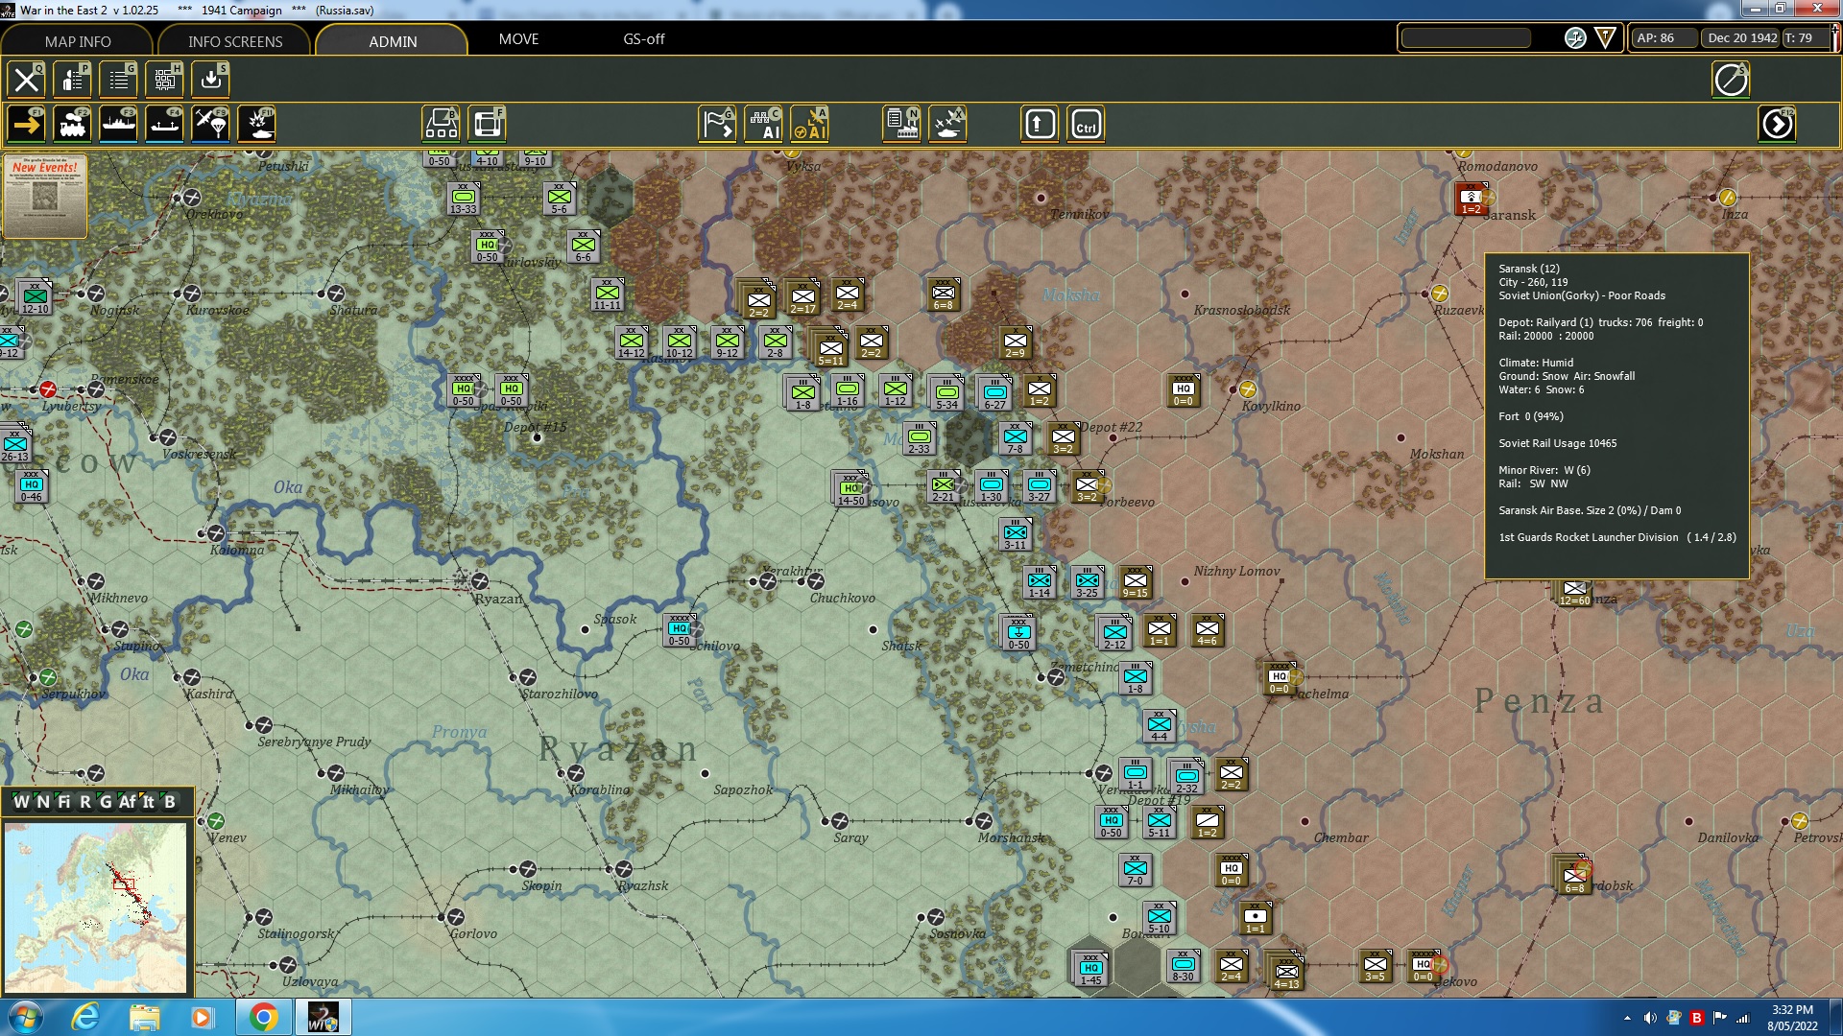Click the Europe overview minimap
The width and height of the screenshot is (1843, 1036).
point(95,907)
